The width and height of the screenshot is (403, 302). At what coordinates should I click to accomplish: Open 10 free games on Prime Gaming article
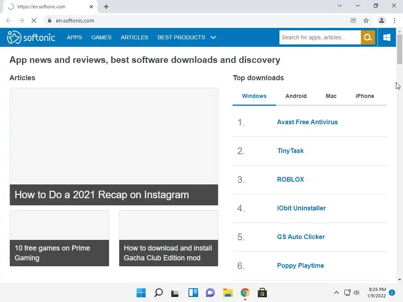pyautogui.click(x=59, y=239)
